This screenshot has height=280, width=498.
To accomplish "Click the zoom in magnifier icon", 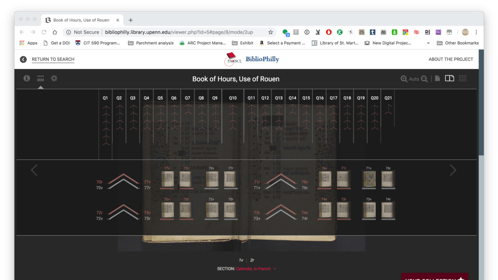I will (404, 79).
